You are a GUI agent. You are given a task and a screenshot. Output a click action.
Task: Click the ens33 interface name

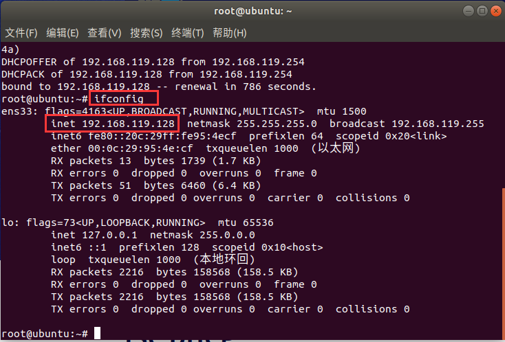tap(19, 111)
